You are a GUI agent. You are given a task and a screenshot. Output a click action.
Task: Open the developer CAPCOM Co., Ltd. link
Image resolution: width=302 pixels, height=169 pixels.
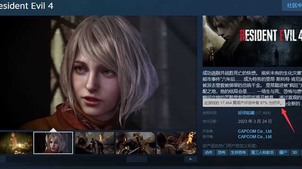coord(255,131)
